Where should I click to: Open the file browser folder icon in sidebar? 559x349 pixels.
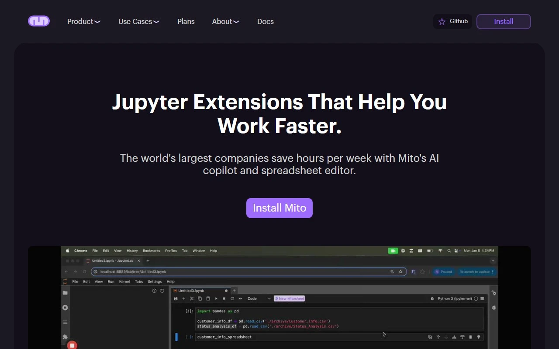[x=65, y=293]
